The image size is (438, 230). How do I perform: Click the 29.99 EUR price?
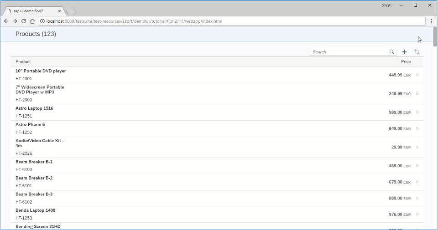point(401,147)
